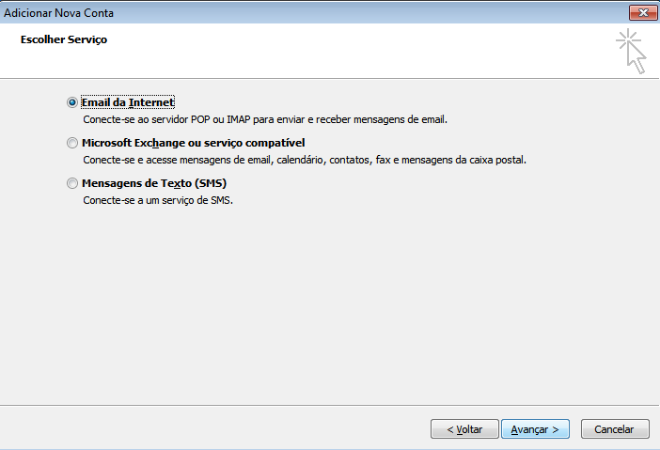Cancel the account setup with Cancelar
Image resolution: width=660 pixels, height=450 pixels.
(615, 429)
